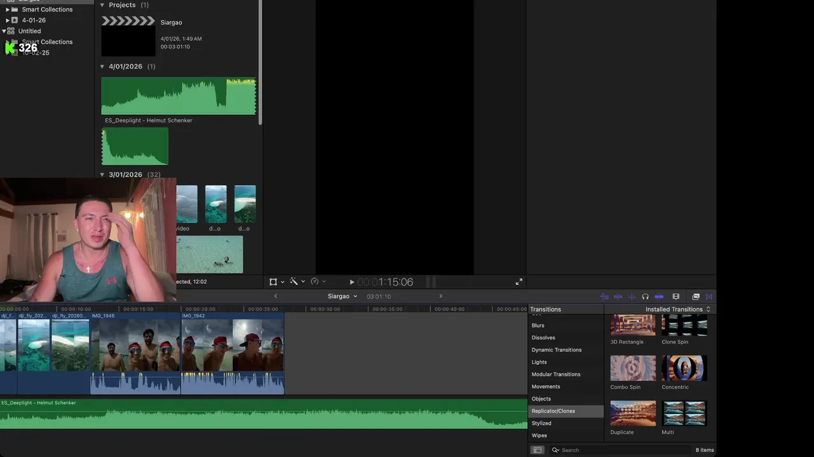Image resolution: width=814 pixels, height=457 pixels.
Task: Play the viewer video
Action: coord(352,282)
